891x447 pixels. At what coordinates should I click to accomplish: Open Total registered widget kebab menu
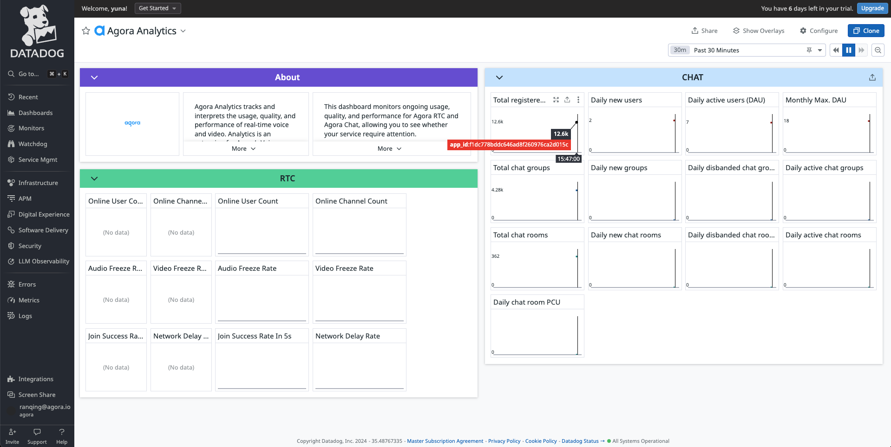pyautogui.click(x=578, y=100)
